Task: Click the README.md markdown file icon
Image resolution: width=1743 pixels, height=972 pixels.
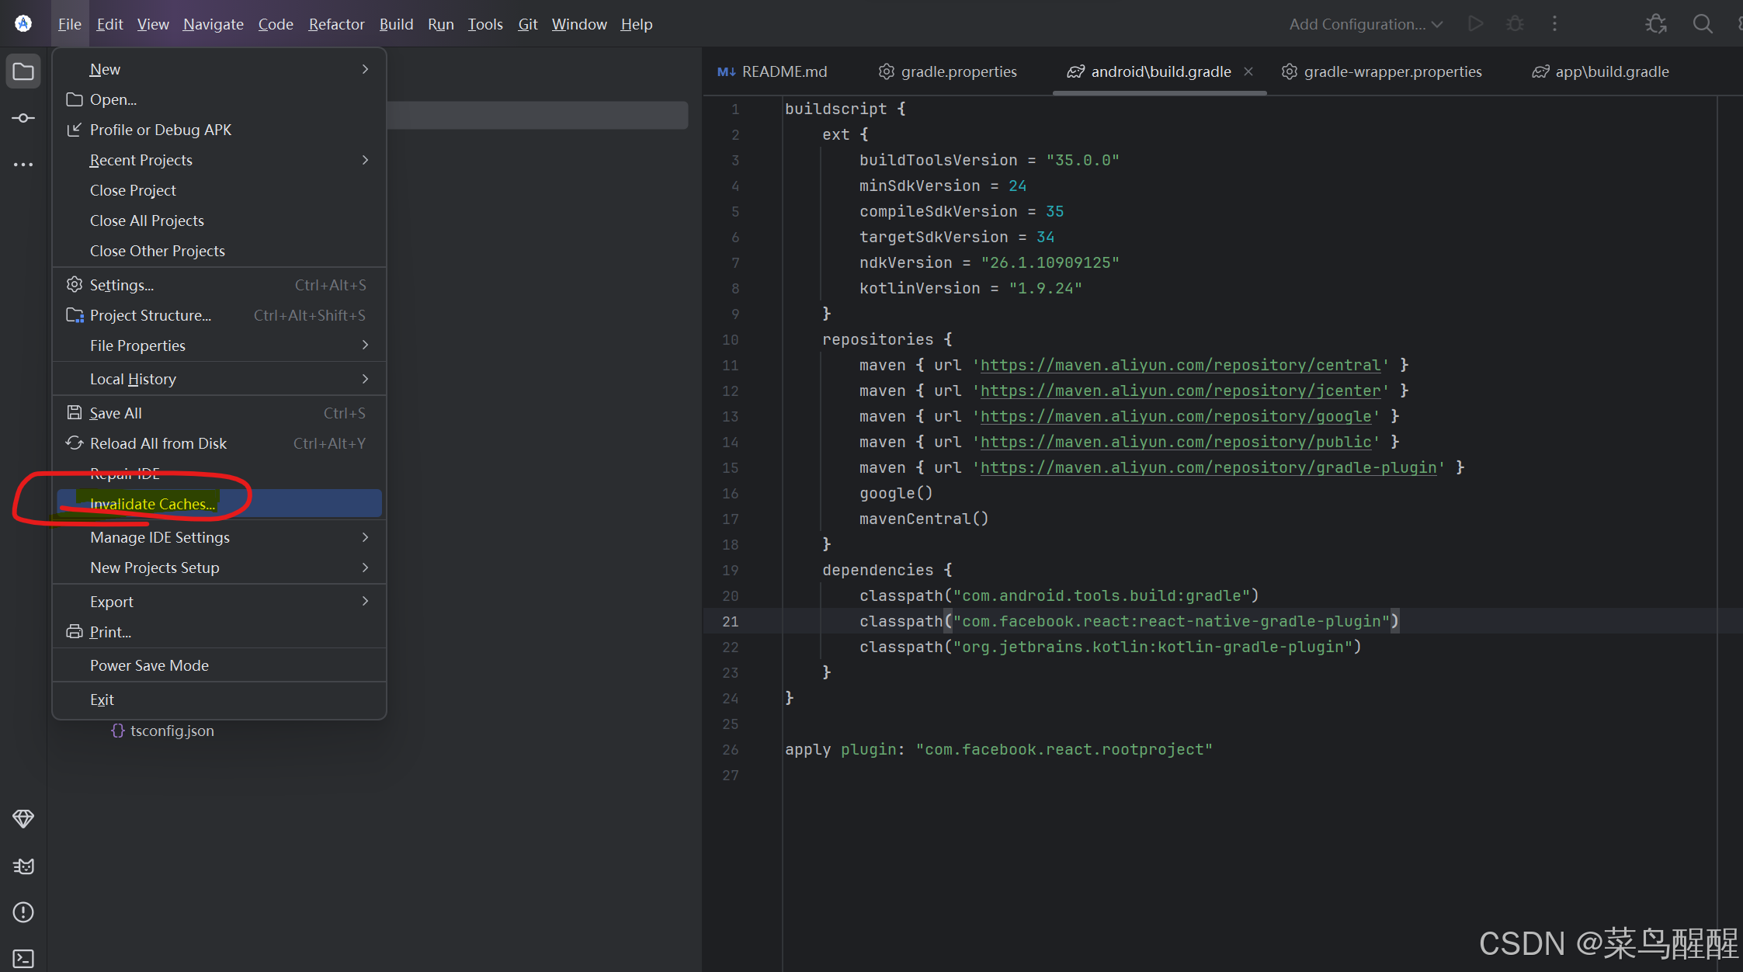Action: click(726, 71)
